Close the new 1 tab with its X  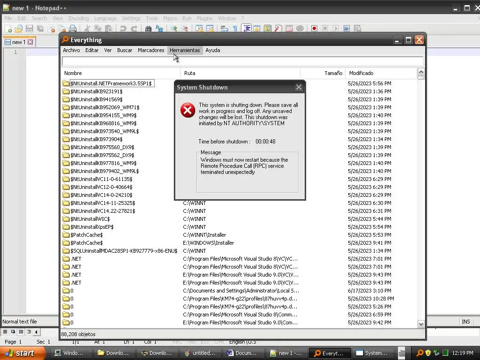tap(30, 42)
